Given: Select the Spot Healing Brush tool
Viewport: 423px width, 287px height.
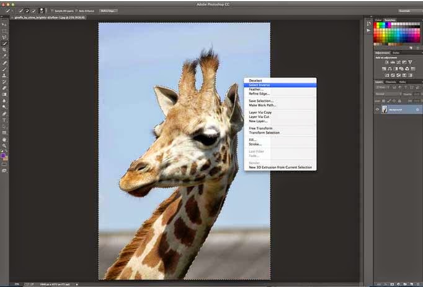Looking at the screenshot, I should pyautogui.click(x=4, y=63).
